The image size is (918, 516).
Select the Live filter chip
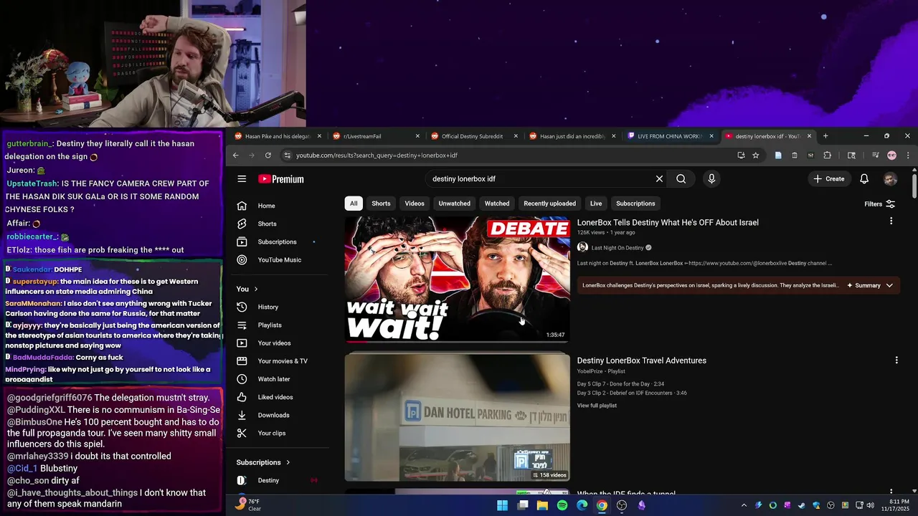[x=596, y=204]
